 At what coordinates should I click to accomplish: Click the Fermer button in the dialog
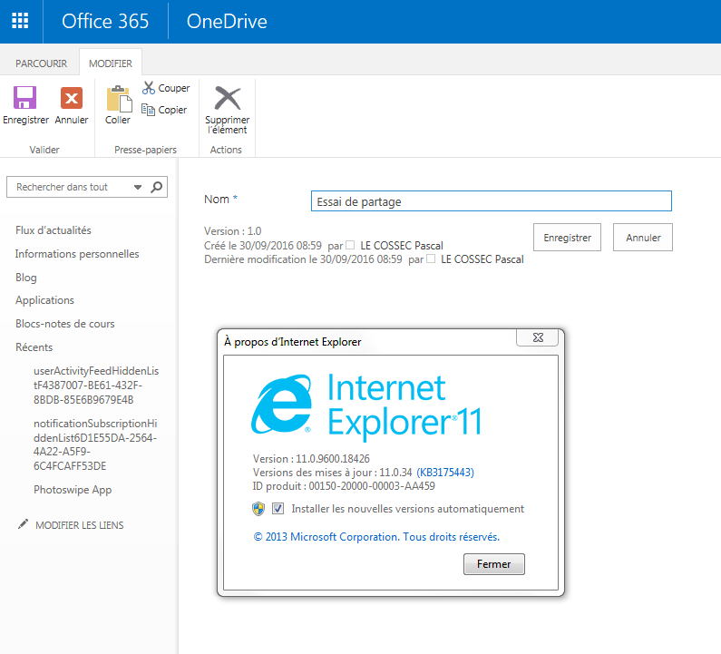tap(494, 564)
